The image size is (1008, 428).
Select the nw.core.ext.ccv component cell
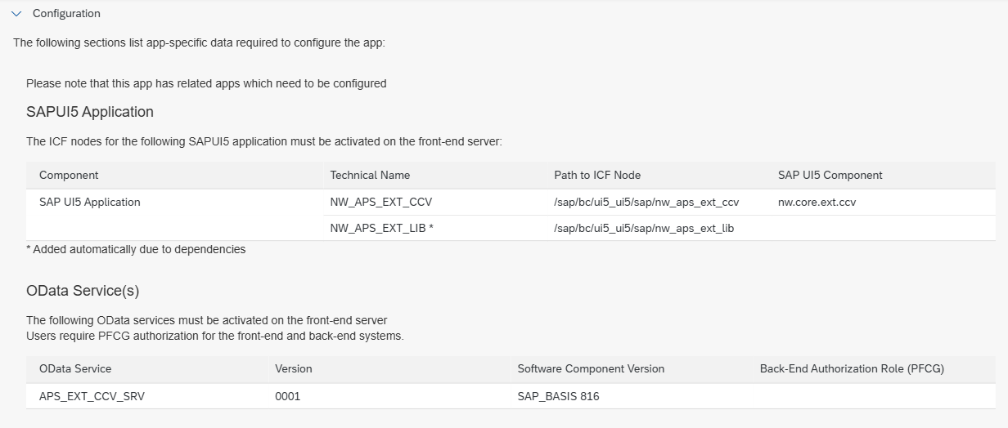click(x=817, y=203)
